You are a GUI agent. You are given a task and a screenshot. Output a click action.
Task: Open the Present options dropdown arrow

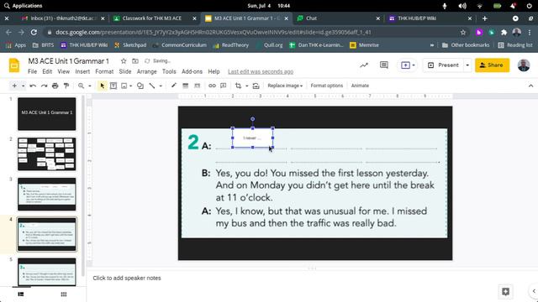(x=467, y=65)
